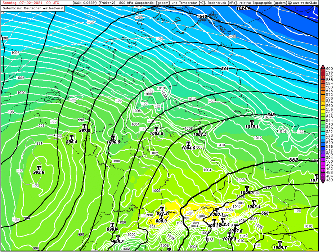Click the red arrow atop the color legend

[323, 67]
